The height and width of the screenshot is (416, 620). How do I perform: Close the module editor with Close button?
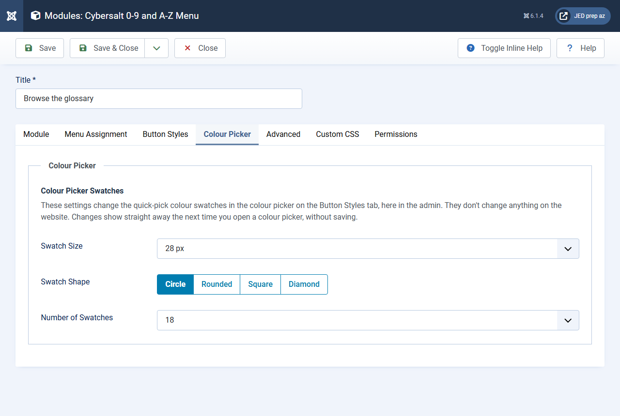click(200, 48)
